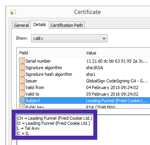Click serial value 11 21 d0 dc bb
150x145 pixels.
point(117,61)
